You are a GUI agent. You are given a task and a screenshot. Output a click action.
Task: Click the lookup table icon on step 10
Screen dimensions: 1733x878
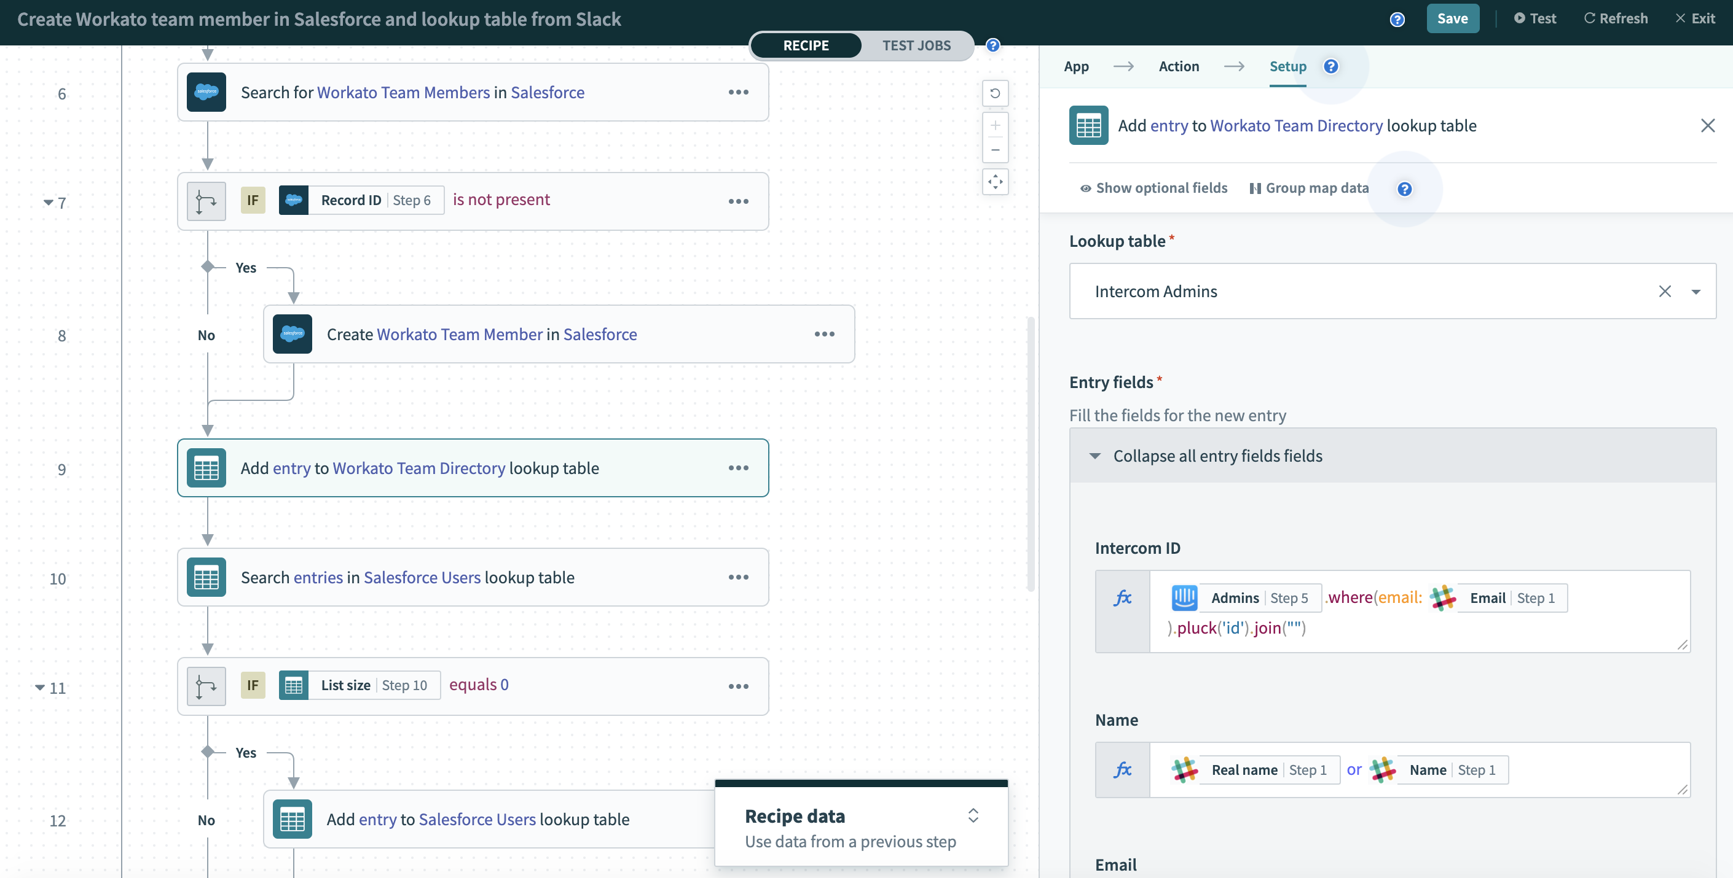tap(205, 578)
